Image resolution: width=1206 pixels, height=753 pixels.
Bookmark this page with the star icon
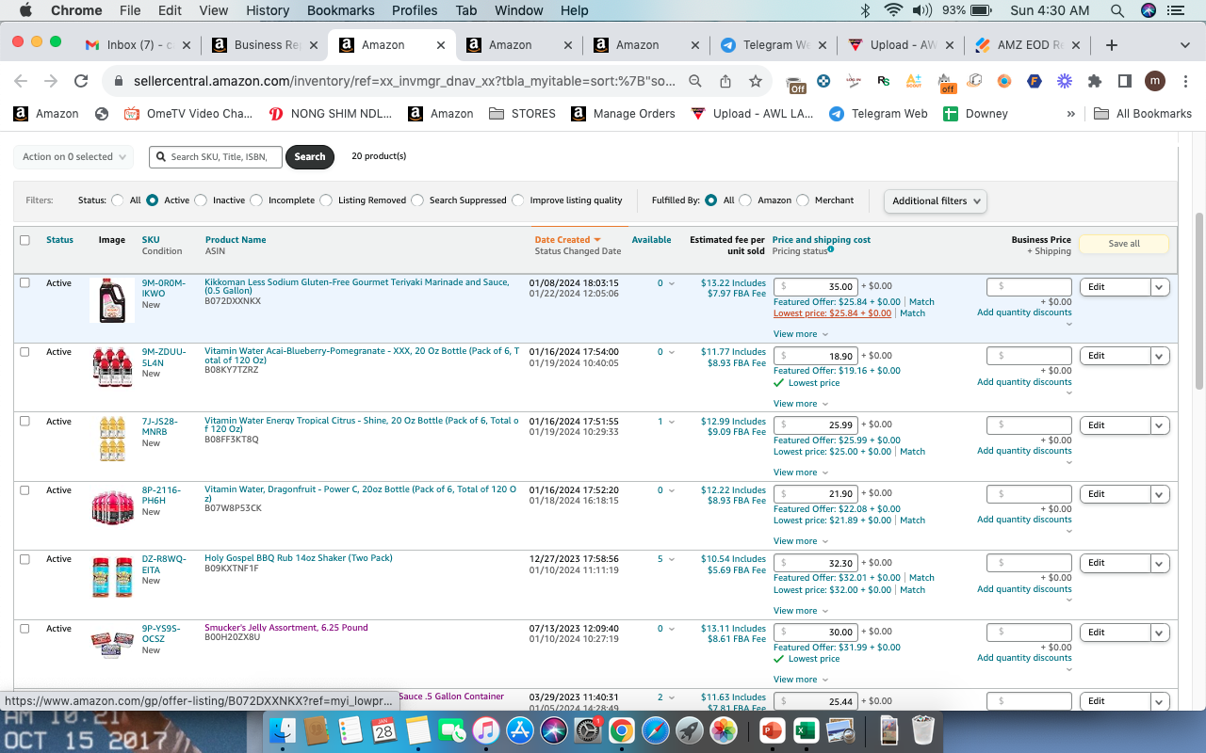pos(756,81)
